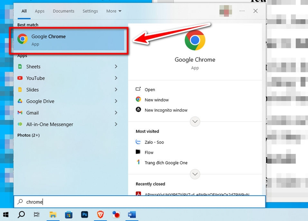Expand the Sheets result arrow
Viewport: 308px width, 221px height.
(116, 66)
